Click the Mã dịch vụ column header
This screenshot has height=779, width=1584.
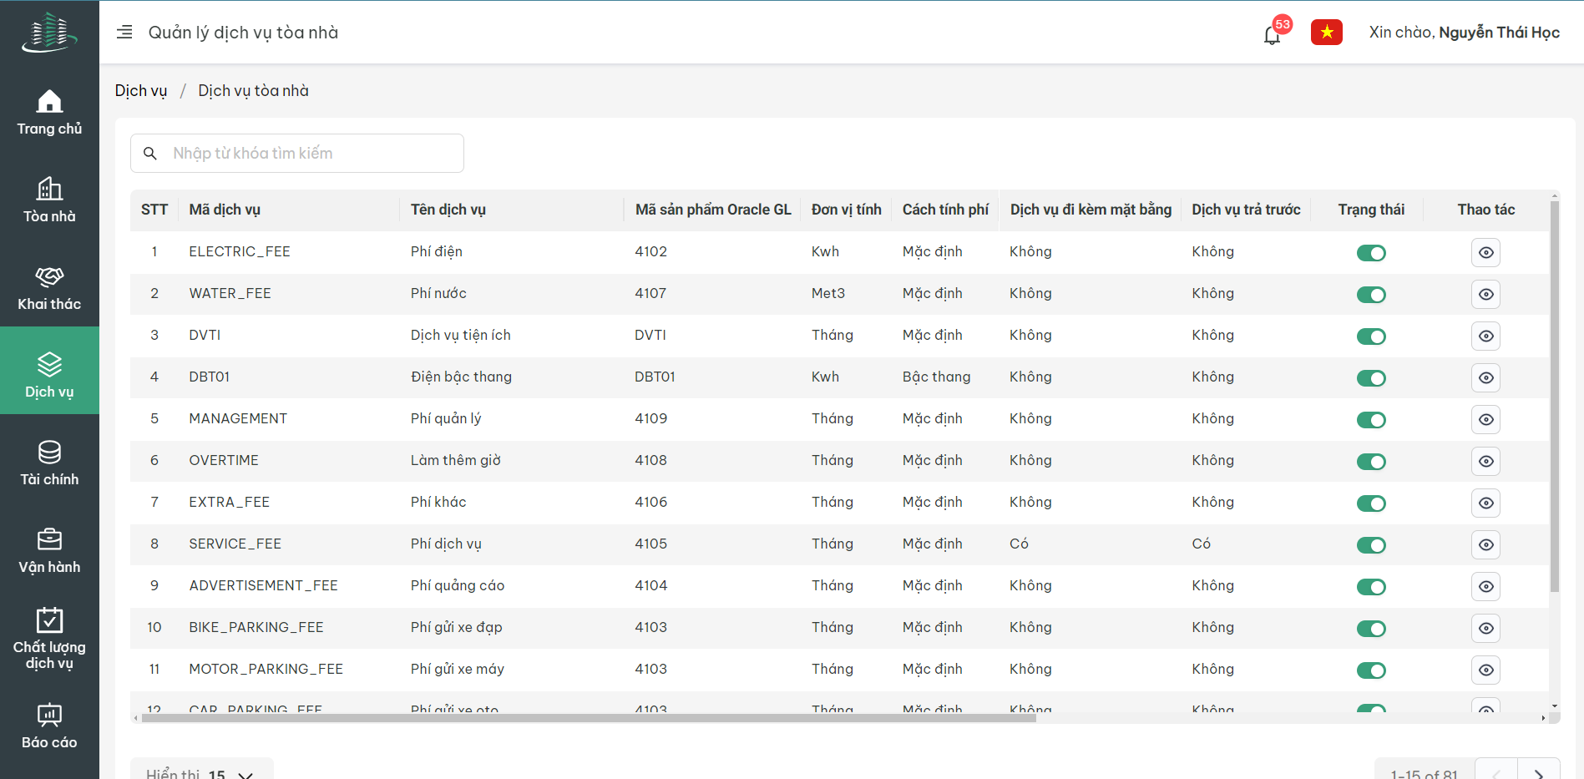225,210
